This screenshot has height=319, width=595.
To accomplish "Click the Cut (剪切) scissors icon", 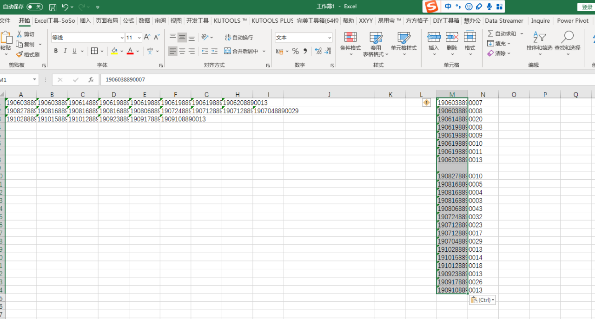I will tap(20, 34).
